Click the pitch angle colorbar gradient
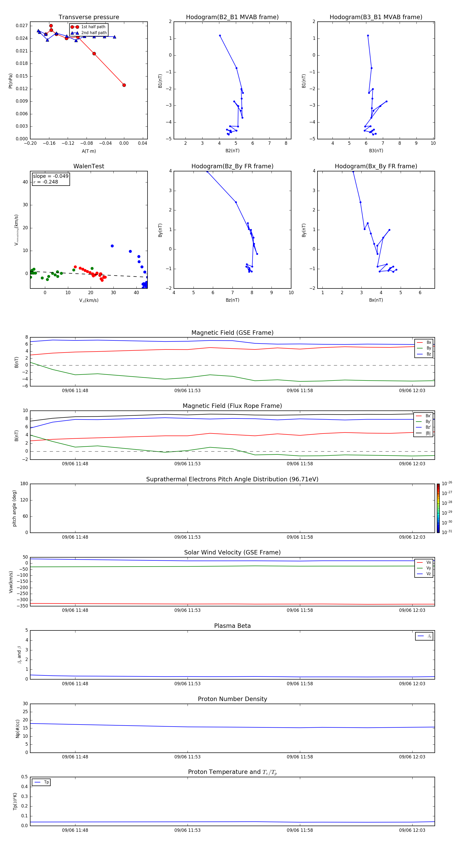This screenshot has width=465, height=853. tap(438, 508)
